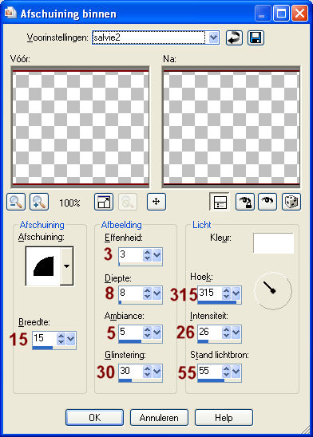The width and height of the screenshot is (313, 437).
Task: Click the fit preview to window icon
Action: pyautogui.click(x=104, y=202)
